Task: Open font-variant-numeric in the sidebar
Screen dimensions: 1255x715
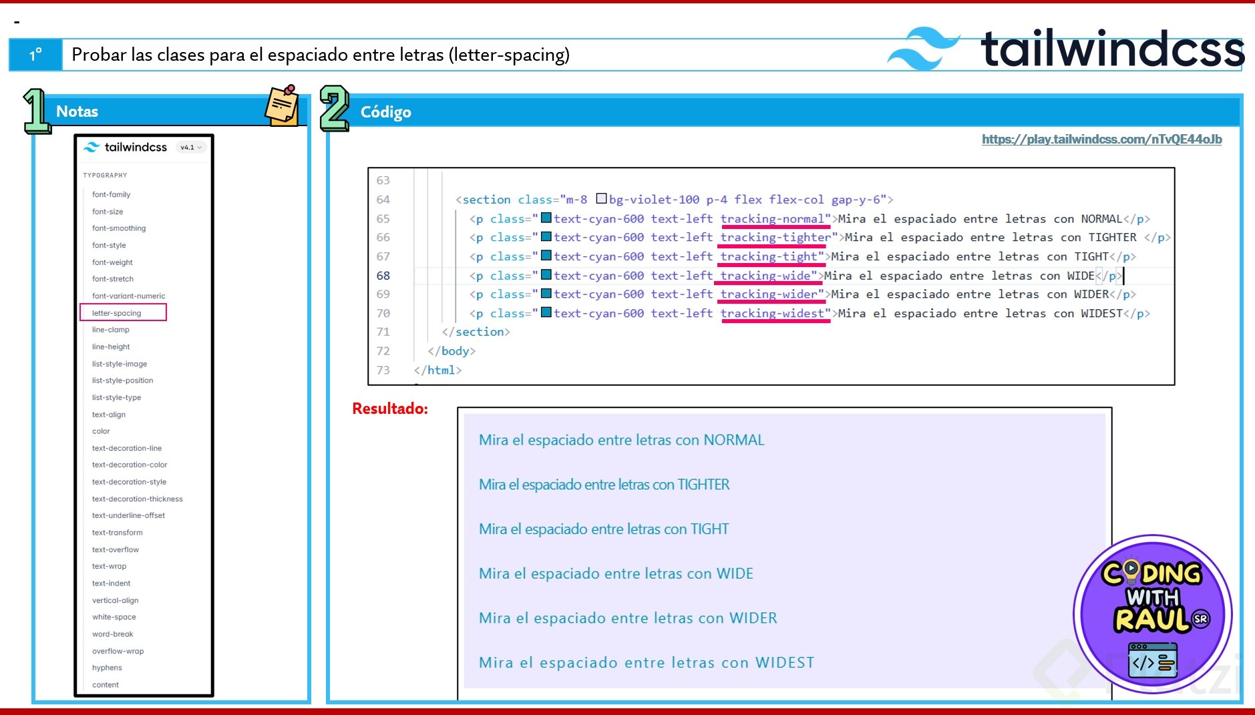Action: click(x=128, y=296)
